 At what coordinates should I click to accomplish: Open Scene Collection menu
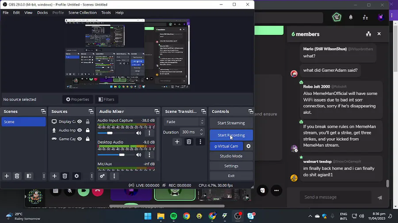click(83, 13)
